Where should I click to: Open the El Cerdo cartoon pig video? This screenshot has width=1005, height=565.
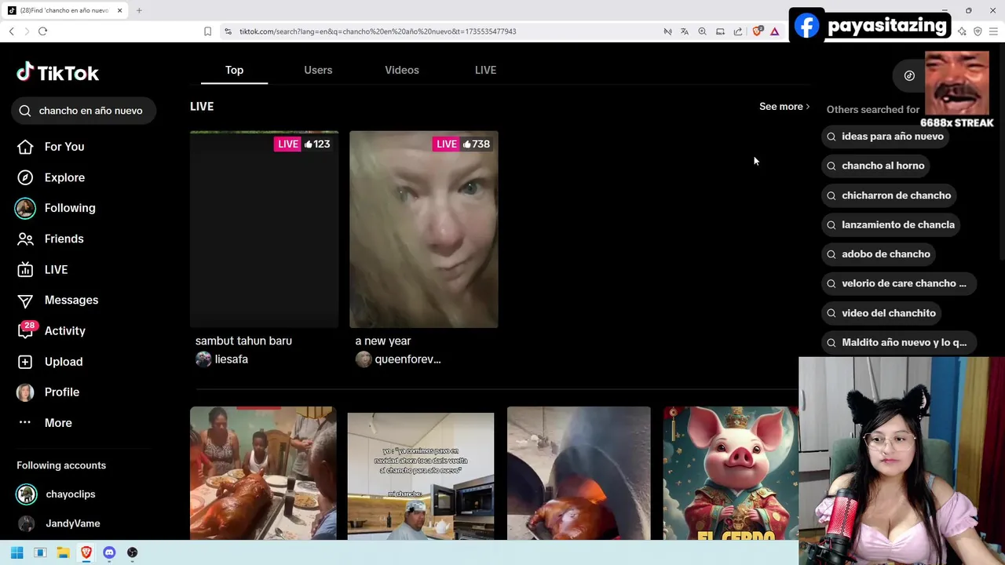click(x=731, y=473)
